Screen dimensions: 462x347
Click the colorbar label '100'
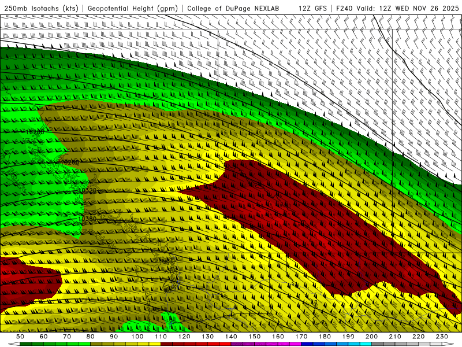point(137,337)
